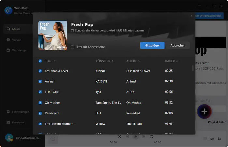Screen dimensions: 228x147
Task: Click the round add plus button
Action: [x=204, y=112]
